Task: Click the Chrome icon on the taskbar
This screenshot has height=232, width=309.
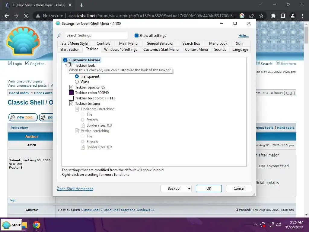Action: coord(37,225)
